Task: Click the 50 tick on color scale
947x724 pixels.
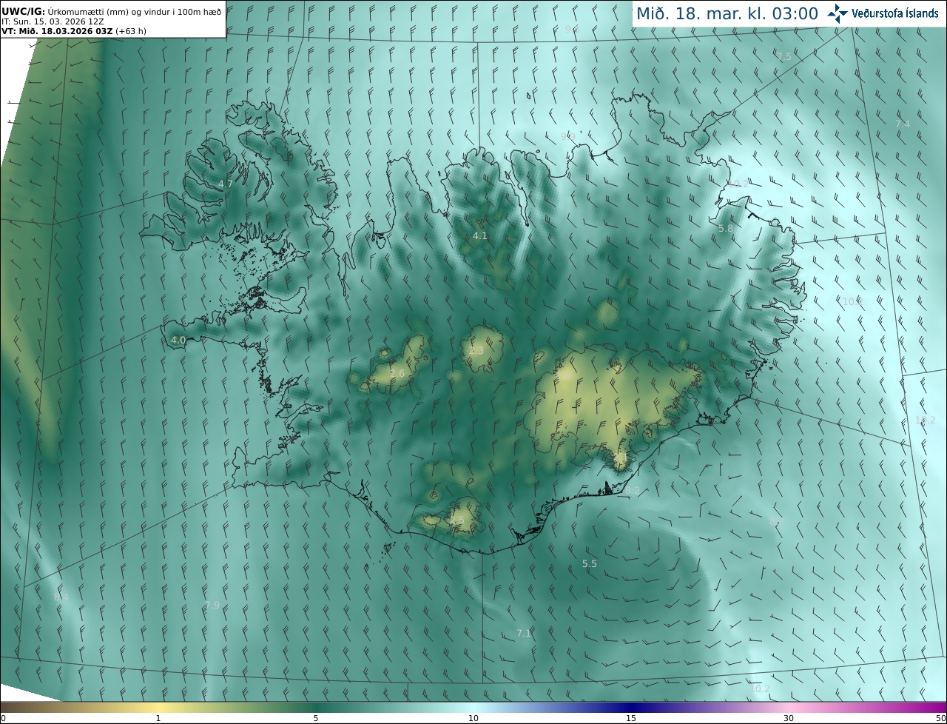Action: (940, 718)
